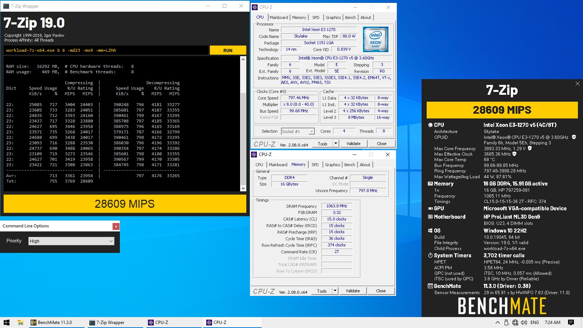Image resolution: width=583 pixels, height=328 pixels.
Task: Click the OS Windows icon in BenchMate
Action: 430,231
